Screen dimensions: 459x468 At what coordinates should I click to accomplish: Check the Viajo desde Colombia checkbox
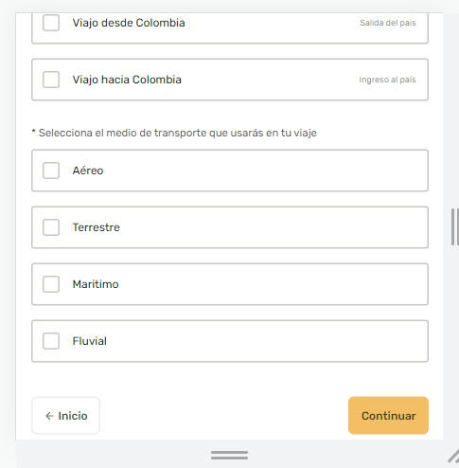point(51,23)
